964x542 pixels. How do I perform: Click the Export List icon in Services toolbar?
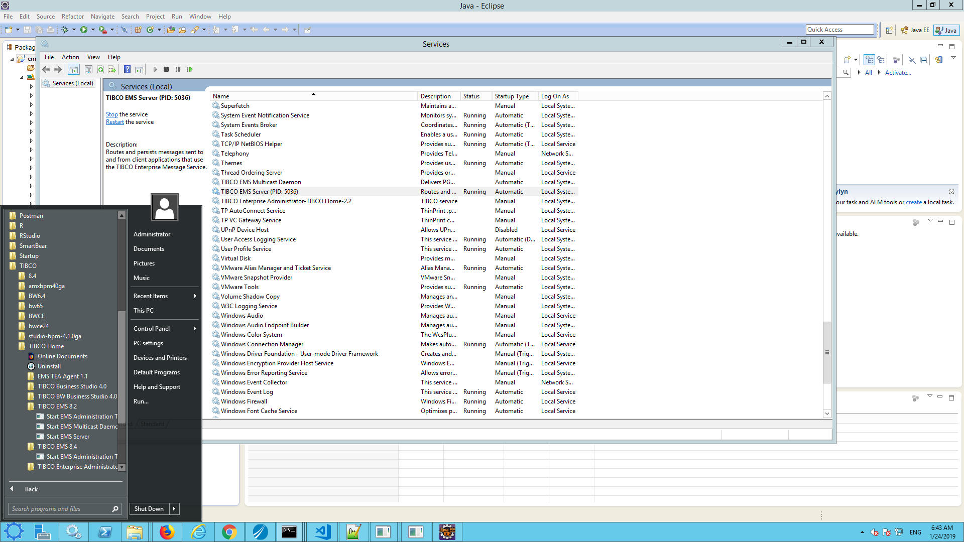tap(112, 70)
